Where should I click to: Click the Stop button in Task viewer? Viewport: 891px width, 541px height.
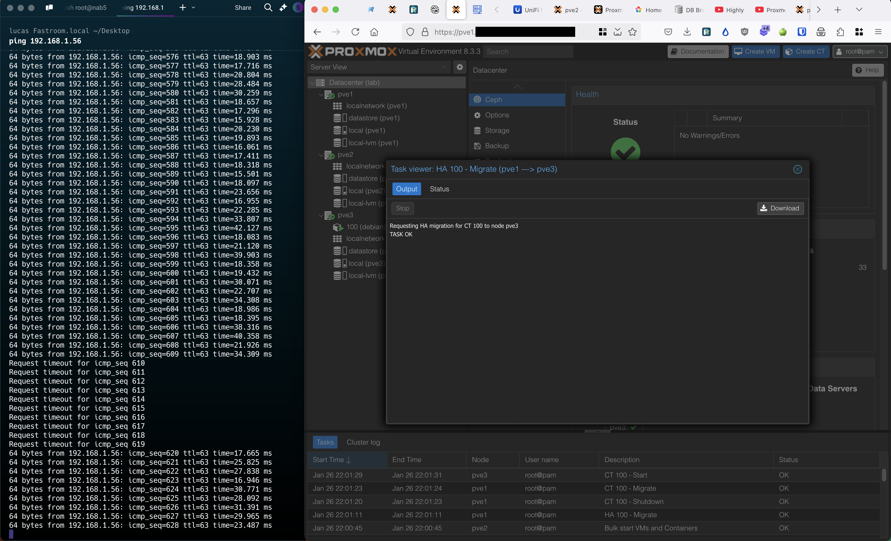402,208
